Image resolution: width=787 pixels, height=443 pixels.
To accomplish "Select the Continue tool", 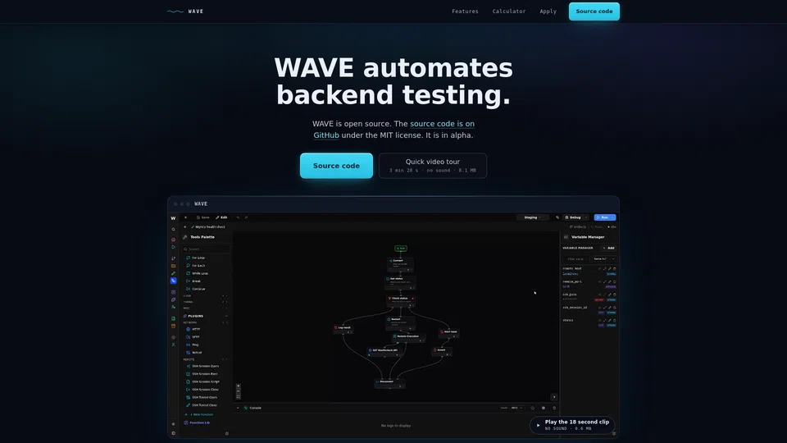I will click(196, 289).
